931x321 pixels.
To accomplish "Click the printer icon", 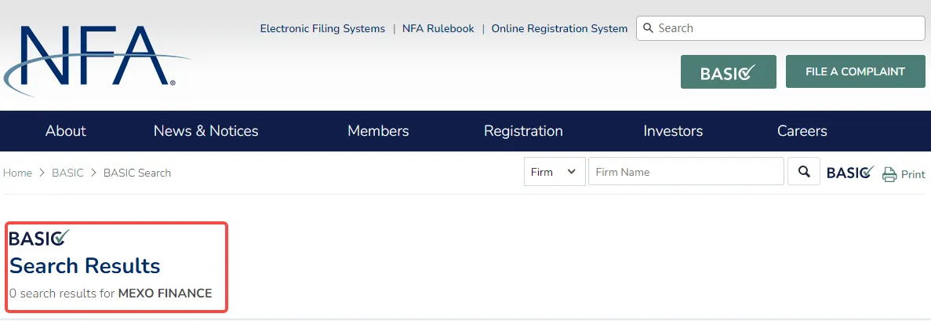I will pos(889,174).
